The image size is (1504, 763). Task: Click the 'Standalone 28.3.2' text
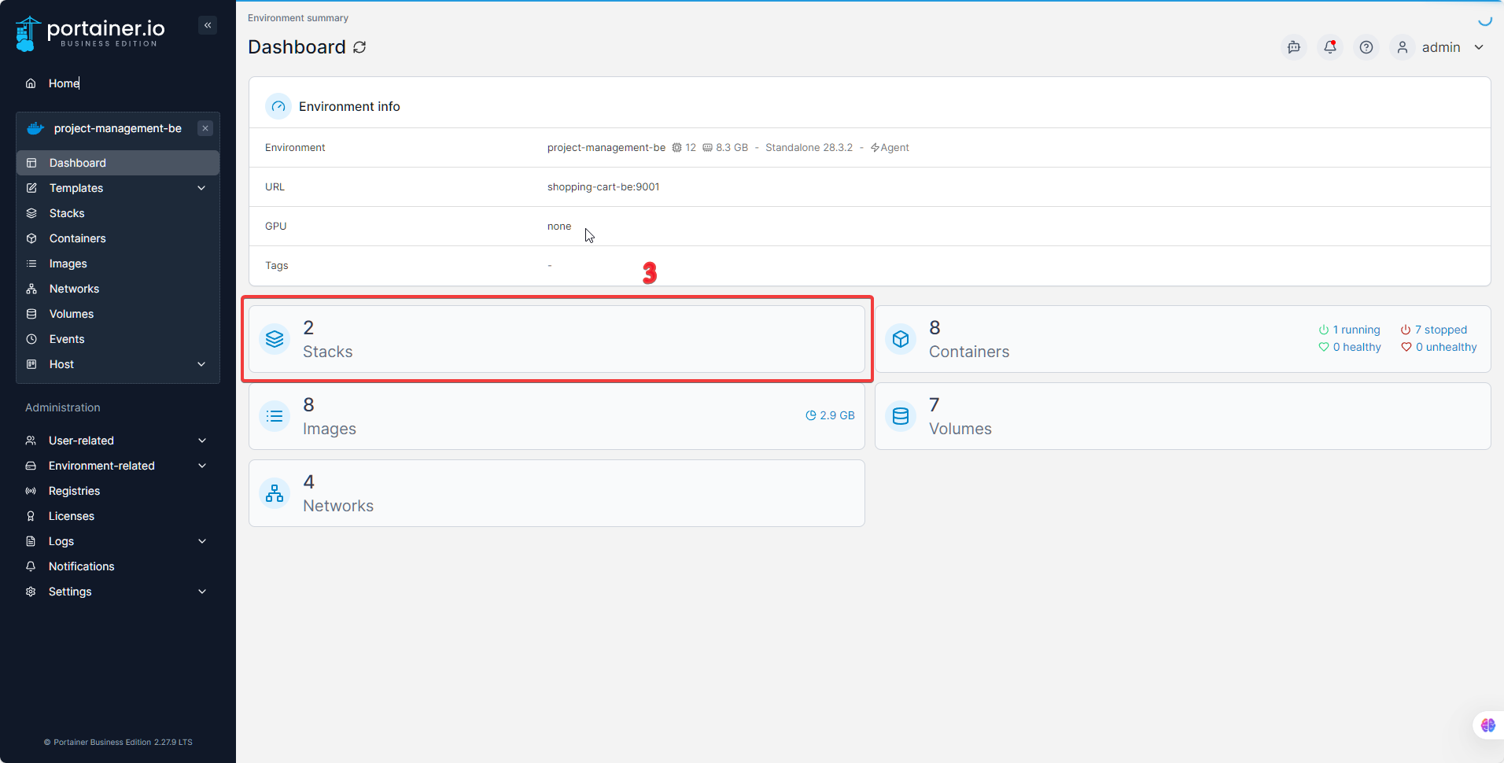[x=809, y=147]
